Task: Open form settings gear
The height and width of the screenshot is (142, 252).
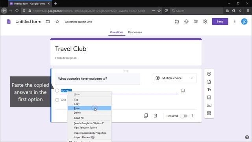Action: click(205, 22)
